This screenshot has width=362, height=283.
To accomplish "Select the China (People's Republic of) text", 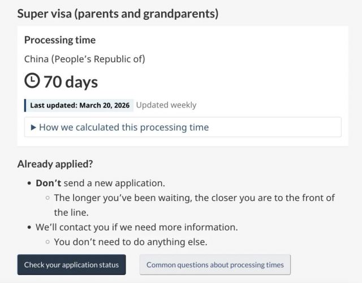I will click(84, 58).
